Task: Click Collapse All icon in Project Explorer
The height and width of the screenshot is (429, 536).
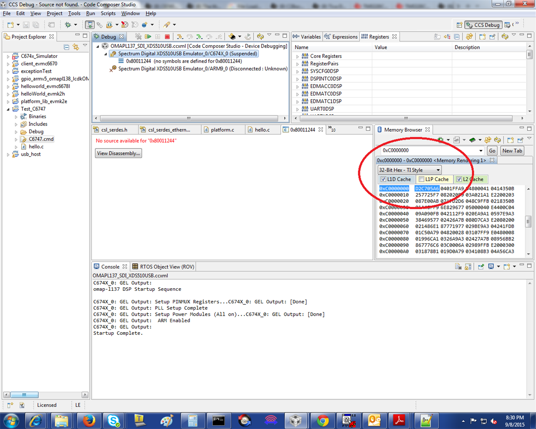Action: point(66,47)
